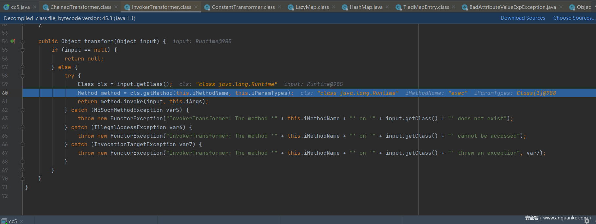
Task: Close the BadAttributeValueExpException.java tab
Action: 561,7
